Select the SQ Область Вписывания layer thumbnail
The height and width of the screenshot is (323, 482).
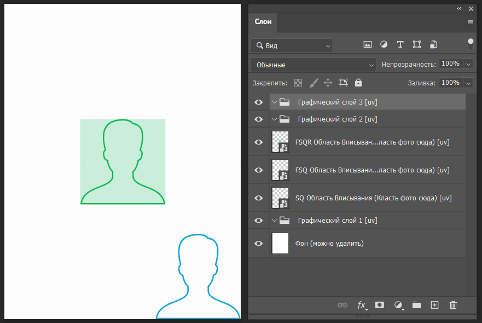click(280, 198)
